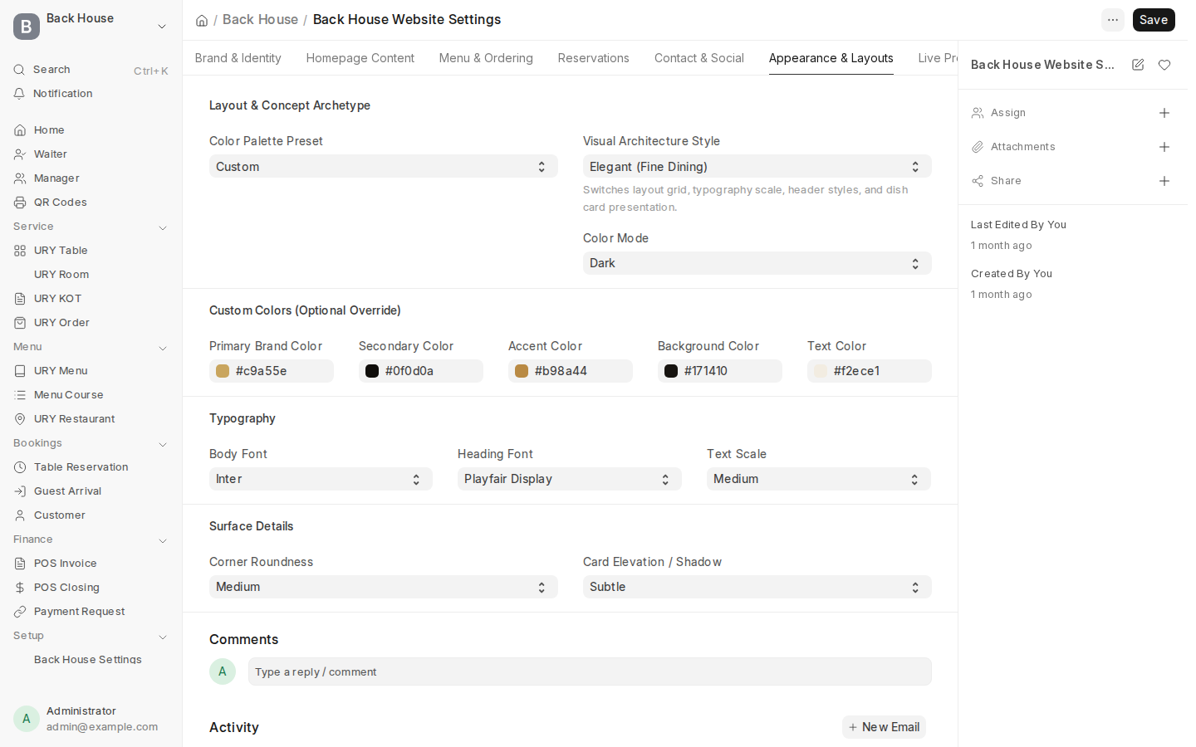This screenshot has height=747, width=1196.
Task: Open Back House Settings in sidebar
Action: [88, 660]
